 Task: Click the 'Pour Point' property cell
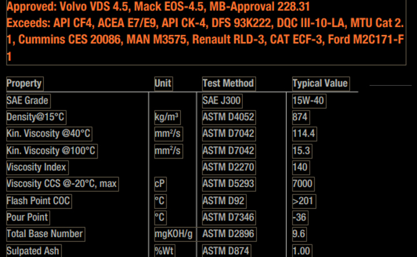tap(28, 218)
